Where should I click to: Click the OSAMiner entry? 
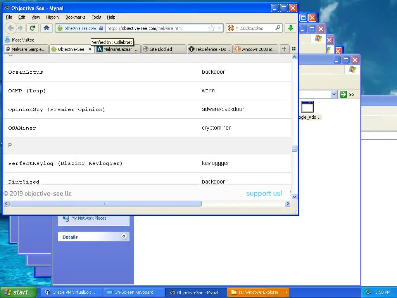[x=22, y=128]
